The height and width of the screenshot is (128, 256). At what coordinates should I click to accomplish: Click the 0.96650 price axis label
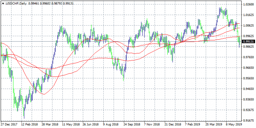pyautogui.click(x=248, y=68)
